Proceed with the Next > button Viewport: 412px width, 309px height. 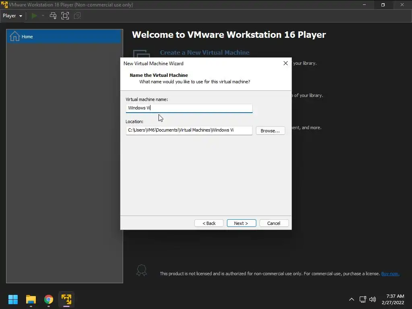coord(241,223)
